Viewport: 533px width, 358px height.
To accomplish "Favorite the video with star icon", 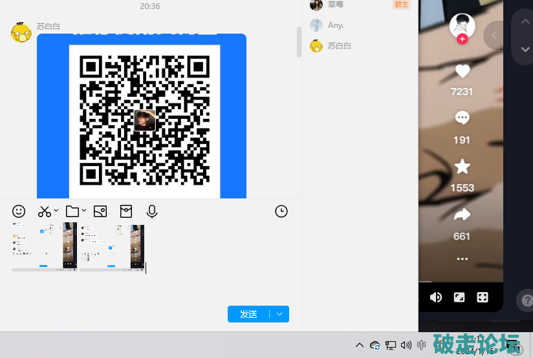I will tap(462, 167).
